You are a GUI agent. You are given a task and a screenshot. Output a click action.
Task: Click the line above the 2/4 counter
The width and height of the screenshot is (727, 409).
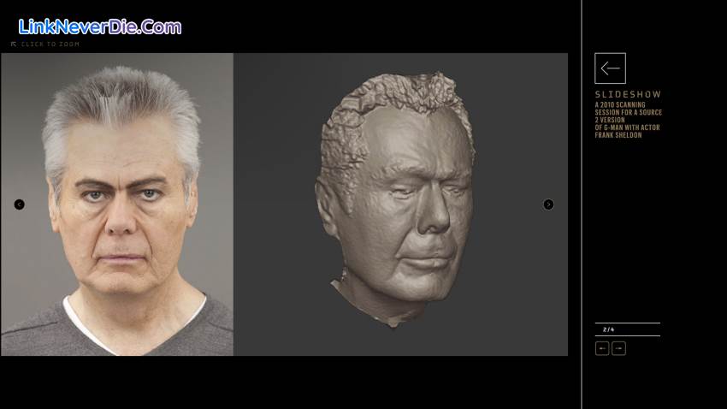click(x=627, y=323)
